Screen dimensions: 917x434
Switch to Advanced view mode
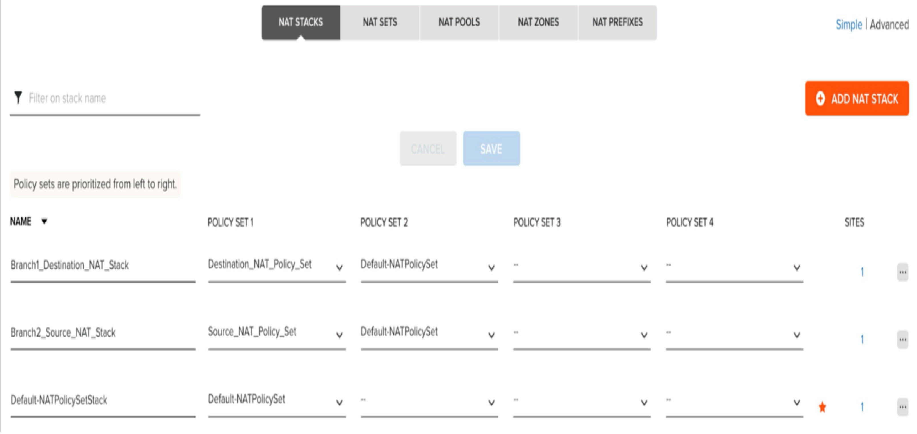[x=889, y=25]
